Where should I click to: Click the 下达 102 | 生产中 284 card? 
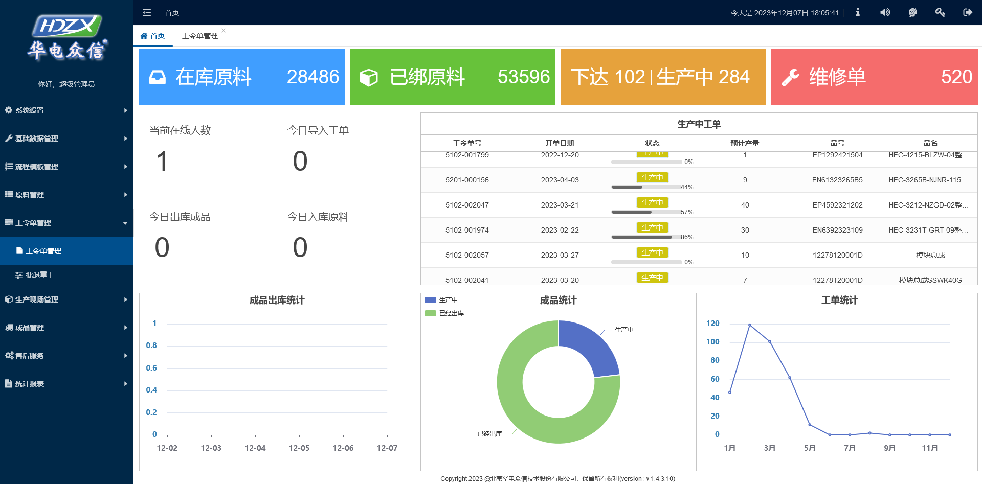pyautogui.click(x=663, y=77)
